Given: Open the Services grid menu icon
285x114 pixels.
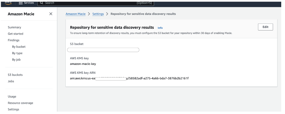Looking at the screenshot, I should point(21,3).
